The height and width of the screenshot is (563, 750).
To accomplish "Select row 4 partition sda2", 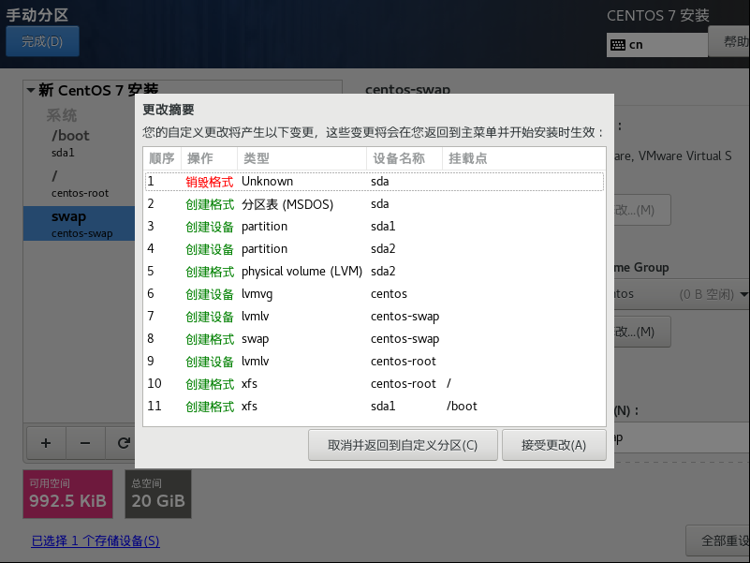I will 375,249.
